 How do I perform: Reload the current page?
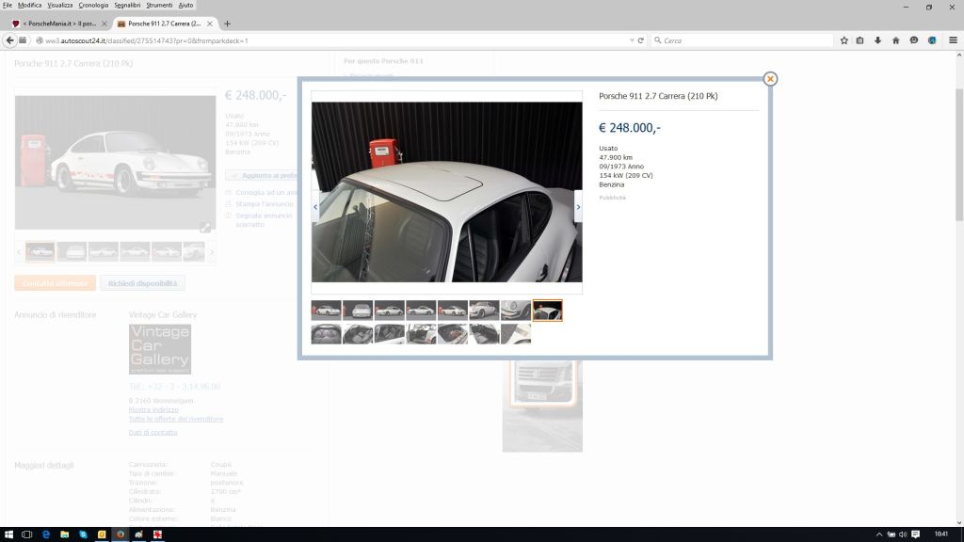tap(640, 40)
